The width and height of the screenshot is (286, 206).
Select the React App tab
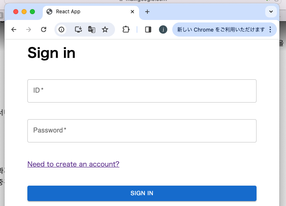pyautogui.click(x=90, y=12)
